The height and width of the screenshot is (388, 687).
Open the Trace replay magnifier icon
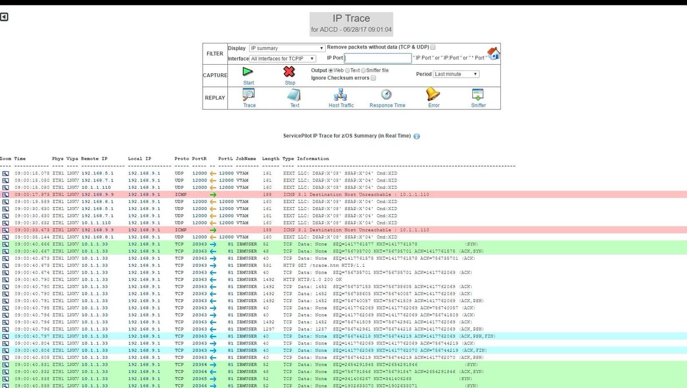(x=249, y=94)
